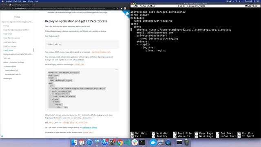
Task: Open OpenFaaS with TLS sidebar link
Action: 11,70
